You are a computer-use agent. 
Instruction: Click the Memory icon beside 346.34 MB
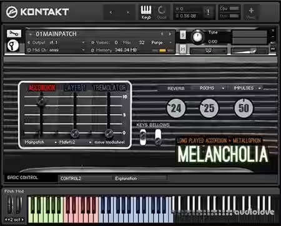[93, 50]
